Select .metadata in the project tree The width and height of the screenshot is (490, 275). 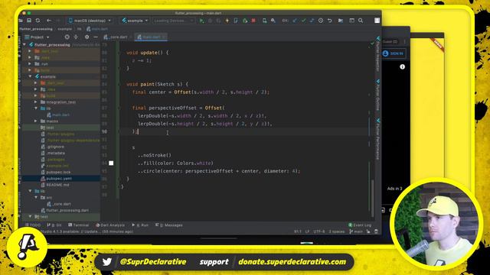tap(53, 153)
